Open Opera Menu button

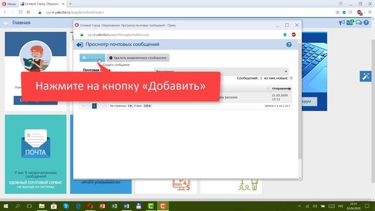9,4
